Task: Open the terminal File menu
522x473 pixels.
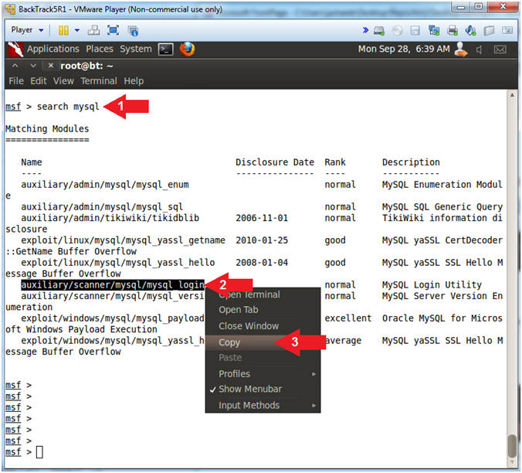Action: click(x=16, y=81)
